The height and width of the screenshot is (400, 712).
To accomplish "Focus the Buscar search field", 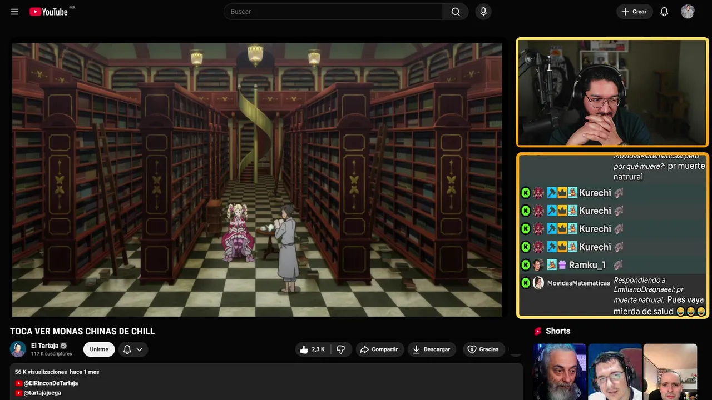I will pos(333,12).
